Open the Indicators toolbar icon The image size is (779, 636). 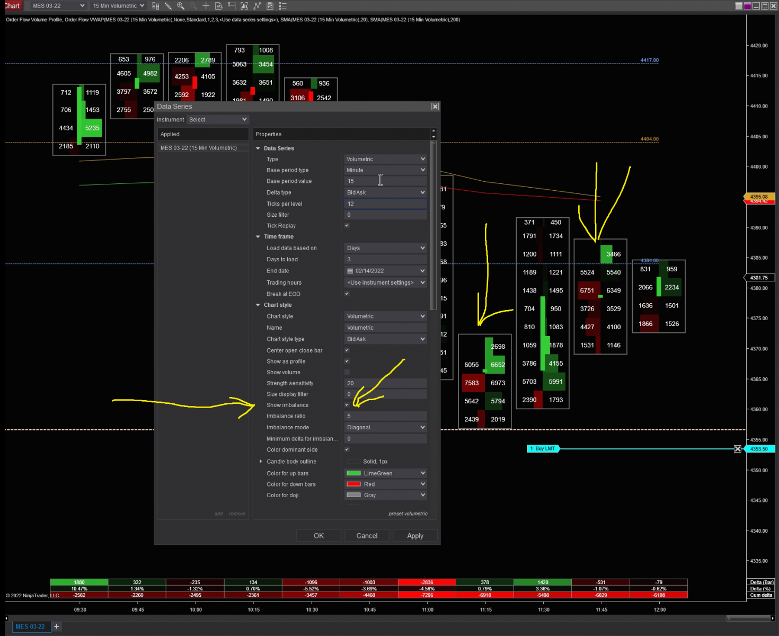(257, 6)
